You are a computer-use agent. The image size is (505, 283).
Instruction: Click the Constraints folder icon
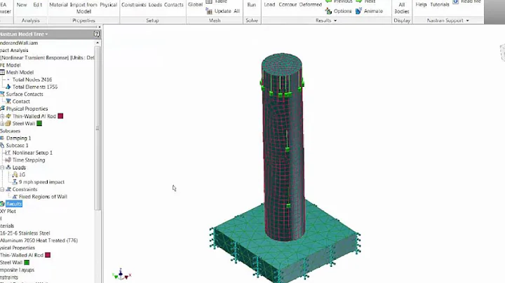tap(8, 189)
